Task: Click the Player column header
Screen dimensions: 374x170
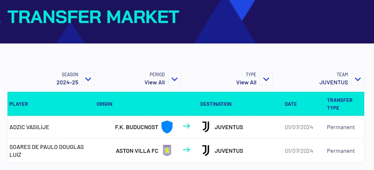Action: click(x=19, y=104)
